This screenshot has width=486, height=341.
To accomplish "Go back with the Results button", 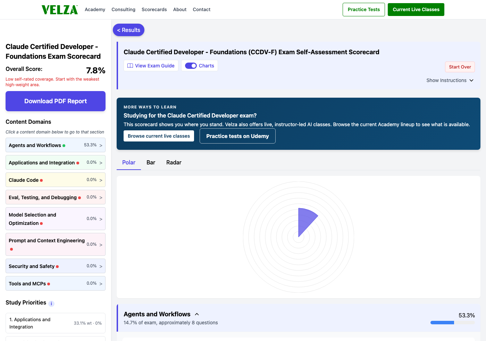I will point(128,30).
